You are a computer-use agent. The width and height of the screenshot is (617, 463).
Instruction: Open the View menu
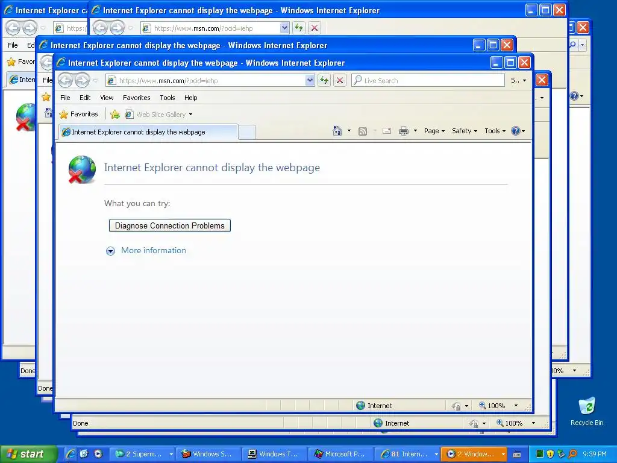click(x=107, y=98)
